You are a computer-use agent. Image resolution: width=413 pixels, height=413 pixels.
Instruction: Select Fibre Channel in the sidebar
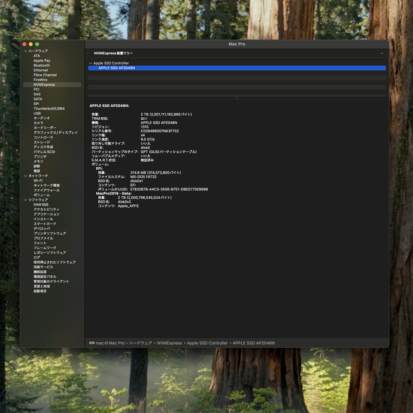(x=45, y=75)
